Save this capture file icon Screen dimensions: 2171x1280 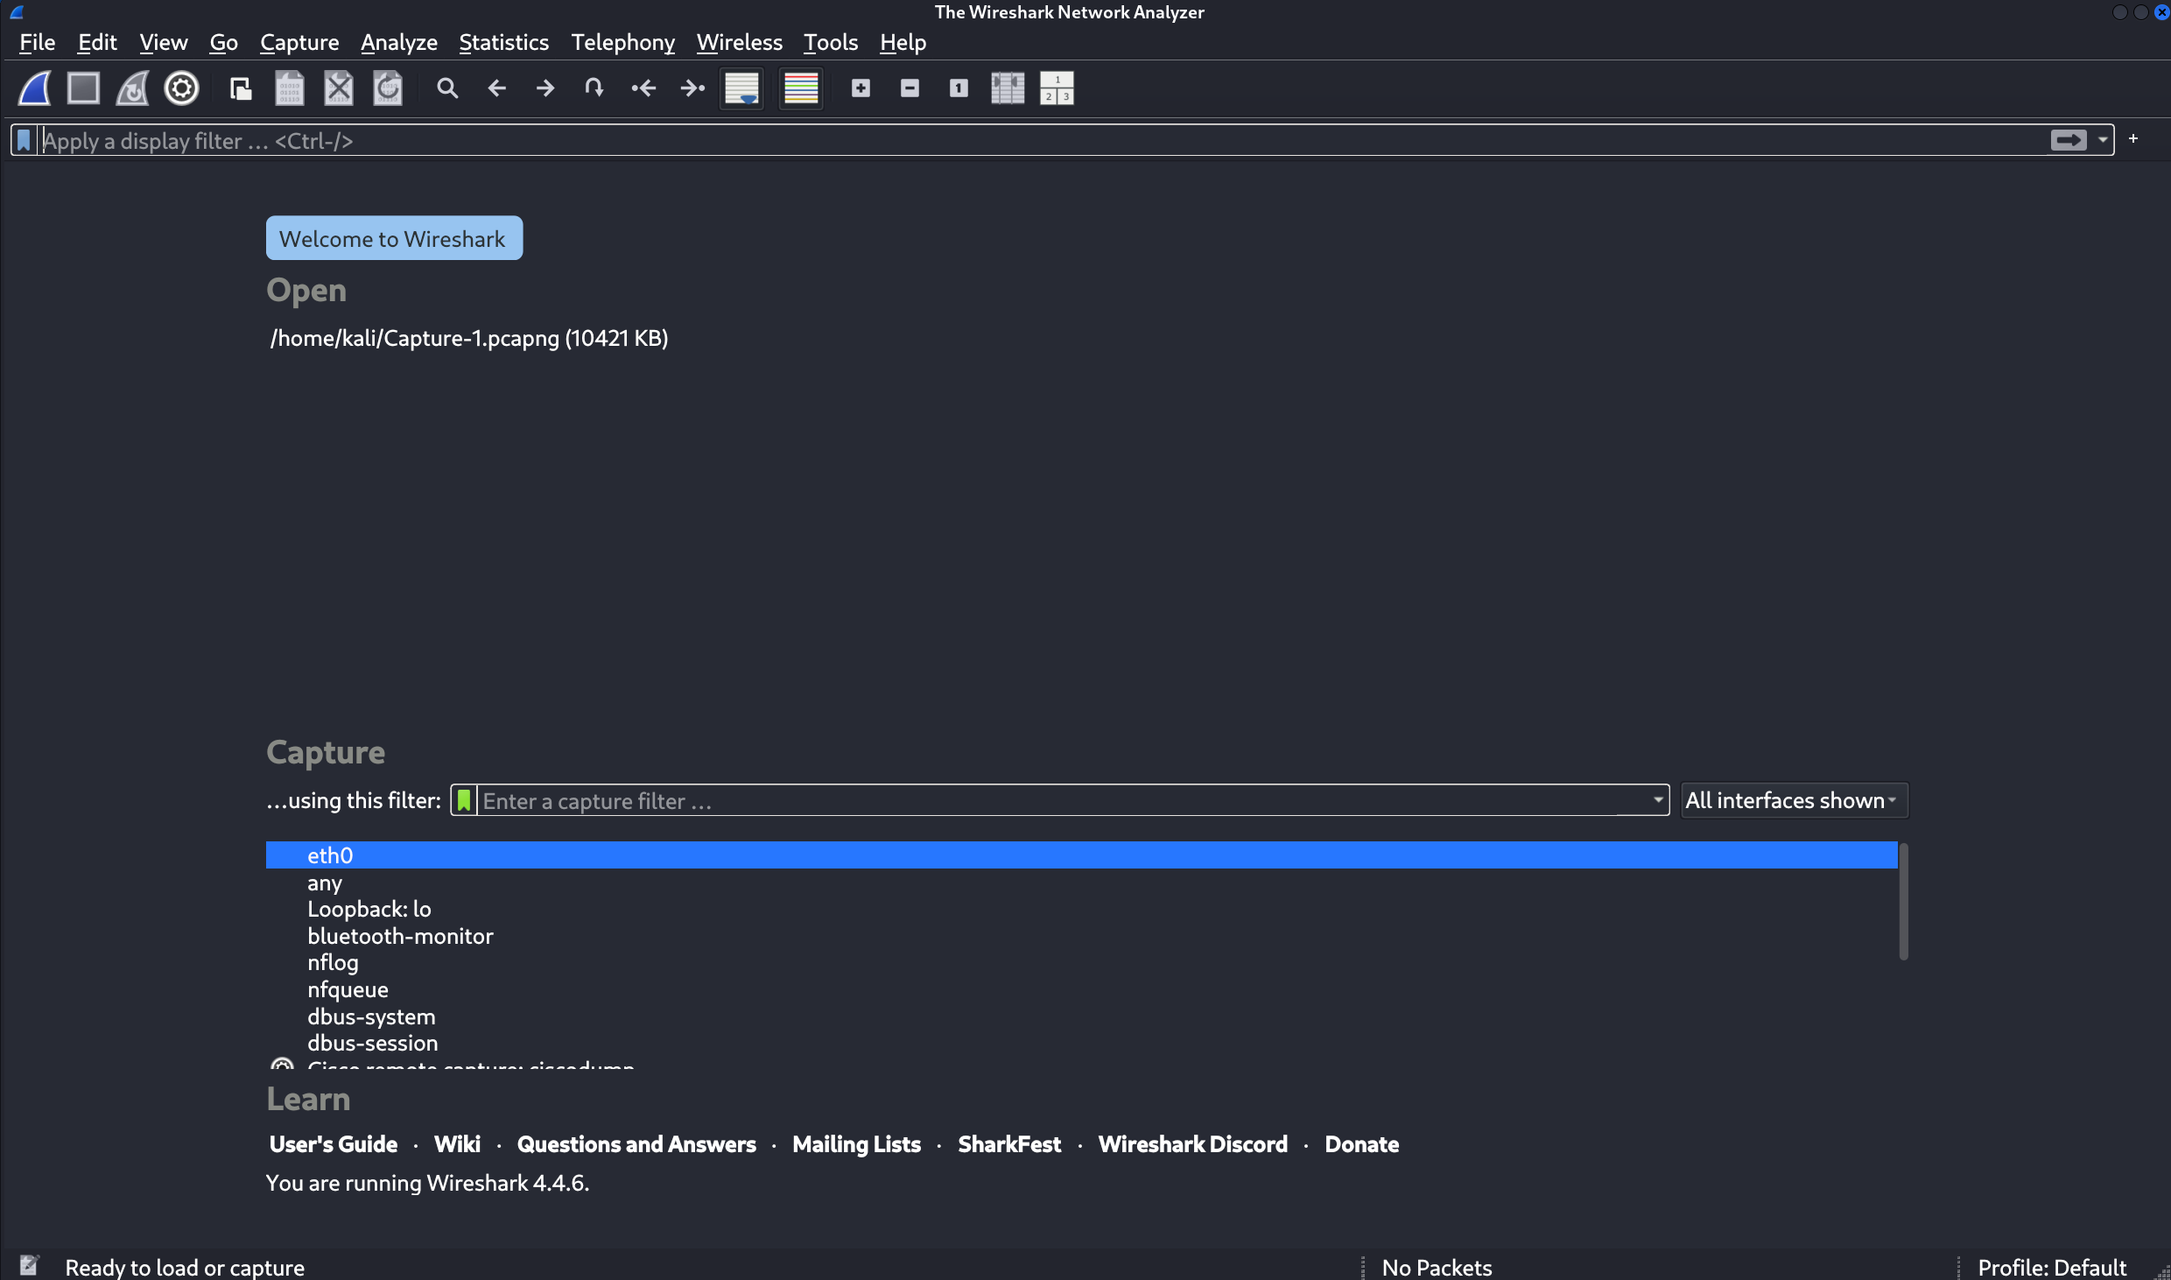pos(290,88)
